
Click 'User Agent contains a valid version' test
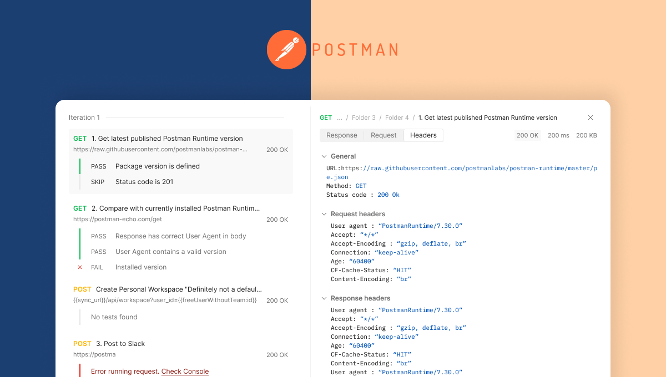[x=171, y=252]
